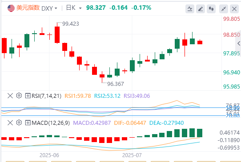The image size is (241, 162).
Task: Click the US flag icon
Action: click(11, 8)
